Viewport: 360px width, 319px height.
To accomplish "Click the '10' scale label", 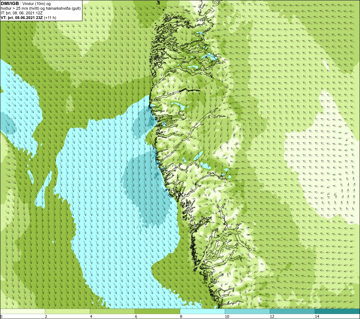I will (227, 316).
